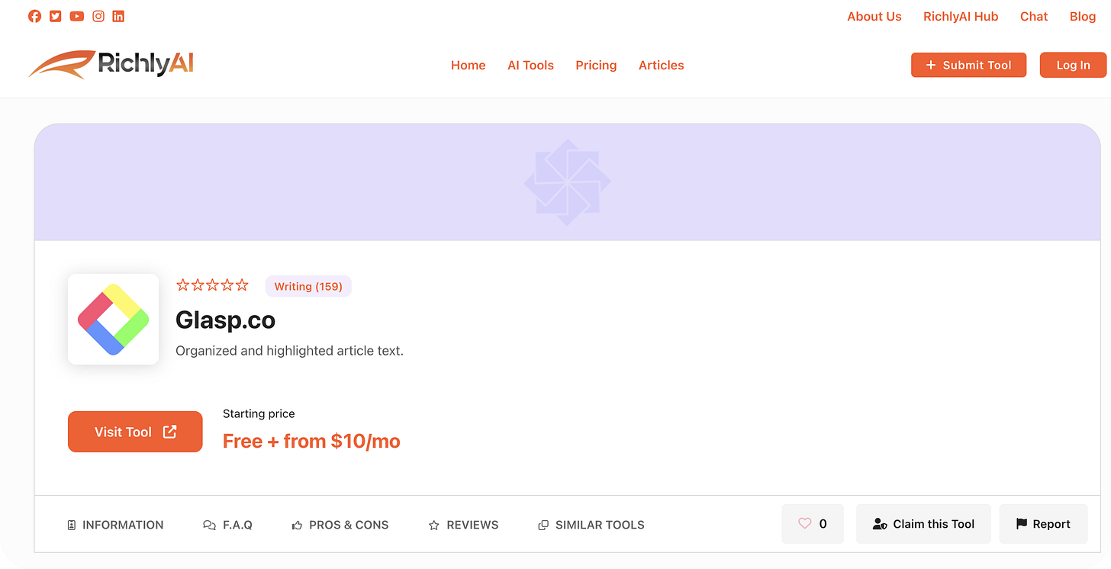Viewport: 1111px width, 569px height.
Task: Navigate to Home in main menu
Action: pyautogui.click(x=469, y=65)
